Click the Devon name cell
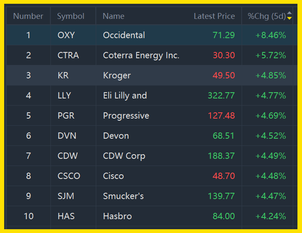This screenshot has height=233, width=302. click(x=116, y=136)
